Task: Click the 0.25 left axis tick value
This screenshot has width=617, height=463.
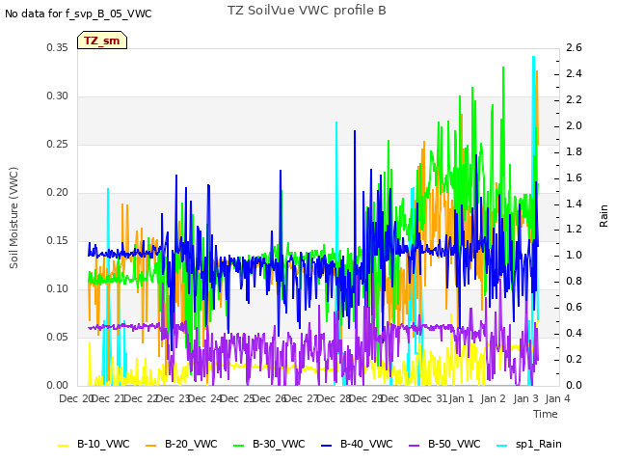Action: pyautogui.click(x=58, y=144)
